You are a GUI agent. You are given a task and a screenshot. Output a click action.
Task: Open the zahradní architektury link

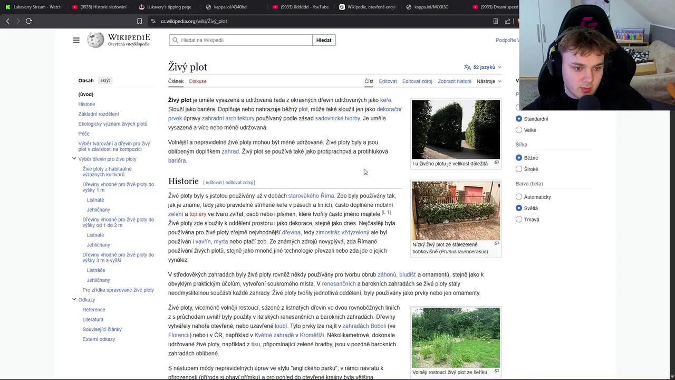[228, 118]
